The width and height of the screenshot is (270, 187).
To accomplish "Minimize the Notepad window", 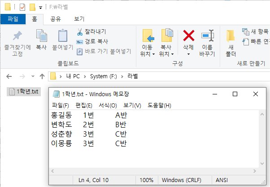I will click(215, 94).
